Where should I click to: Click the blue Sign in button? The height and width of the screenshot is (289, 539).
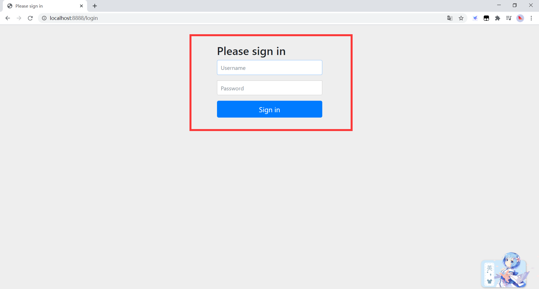click(x=269, y=109)
